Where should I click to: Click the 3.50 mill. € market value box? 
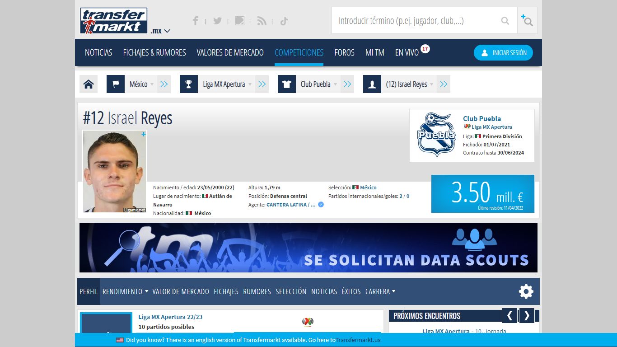(x=483, y=194)
